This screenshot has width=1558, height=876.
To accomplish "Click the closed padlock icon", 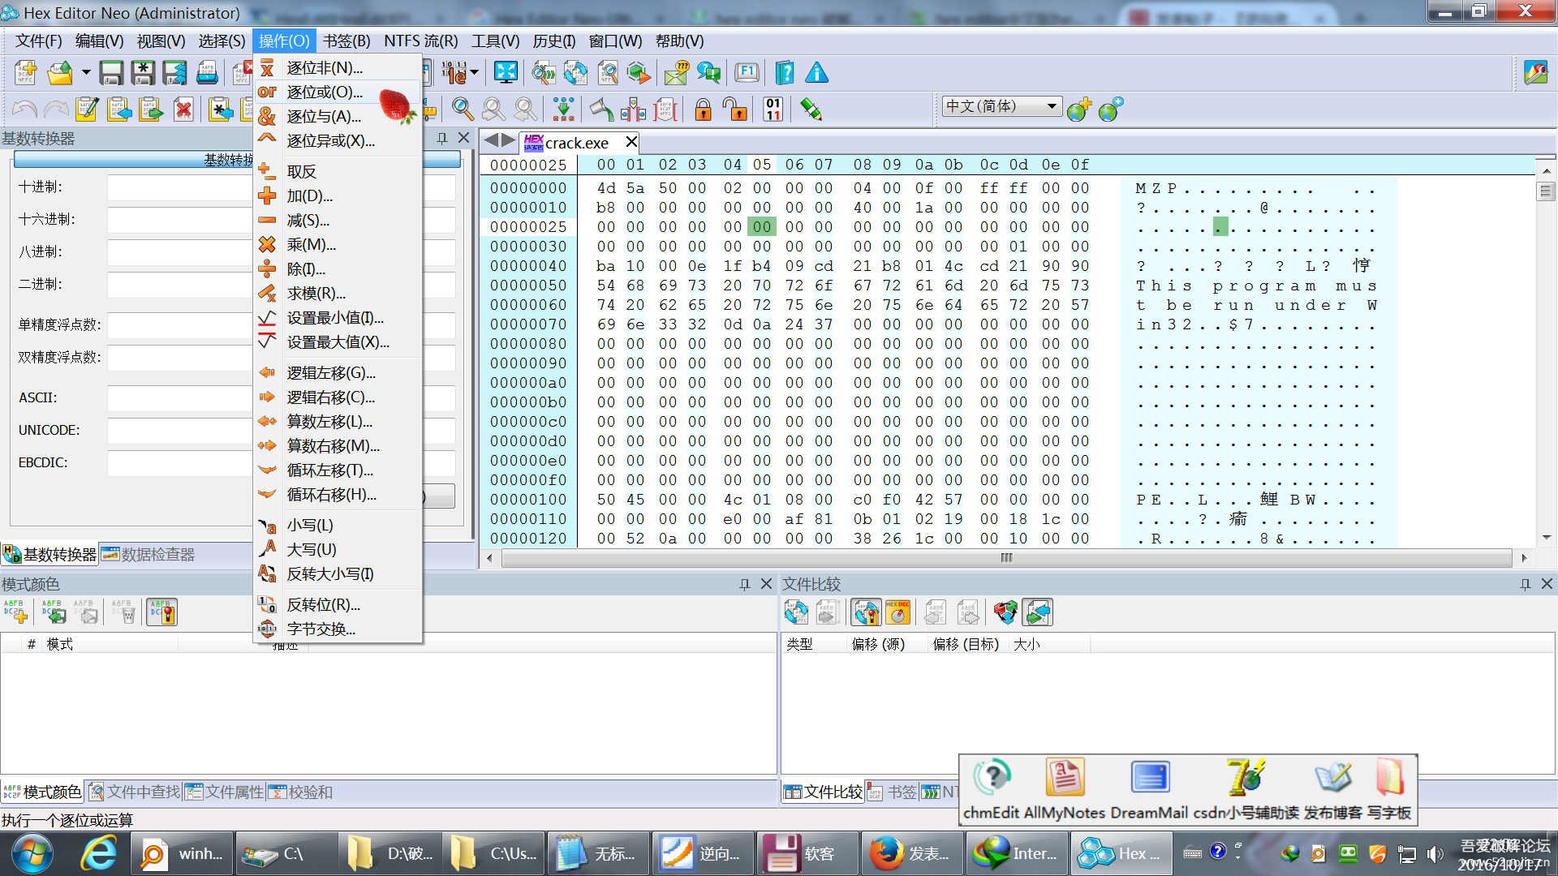I will [x=703, y=109].
